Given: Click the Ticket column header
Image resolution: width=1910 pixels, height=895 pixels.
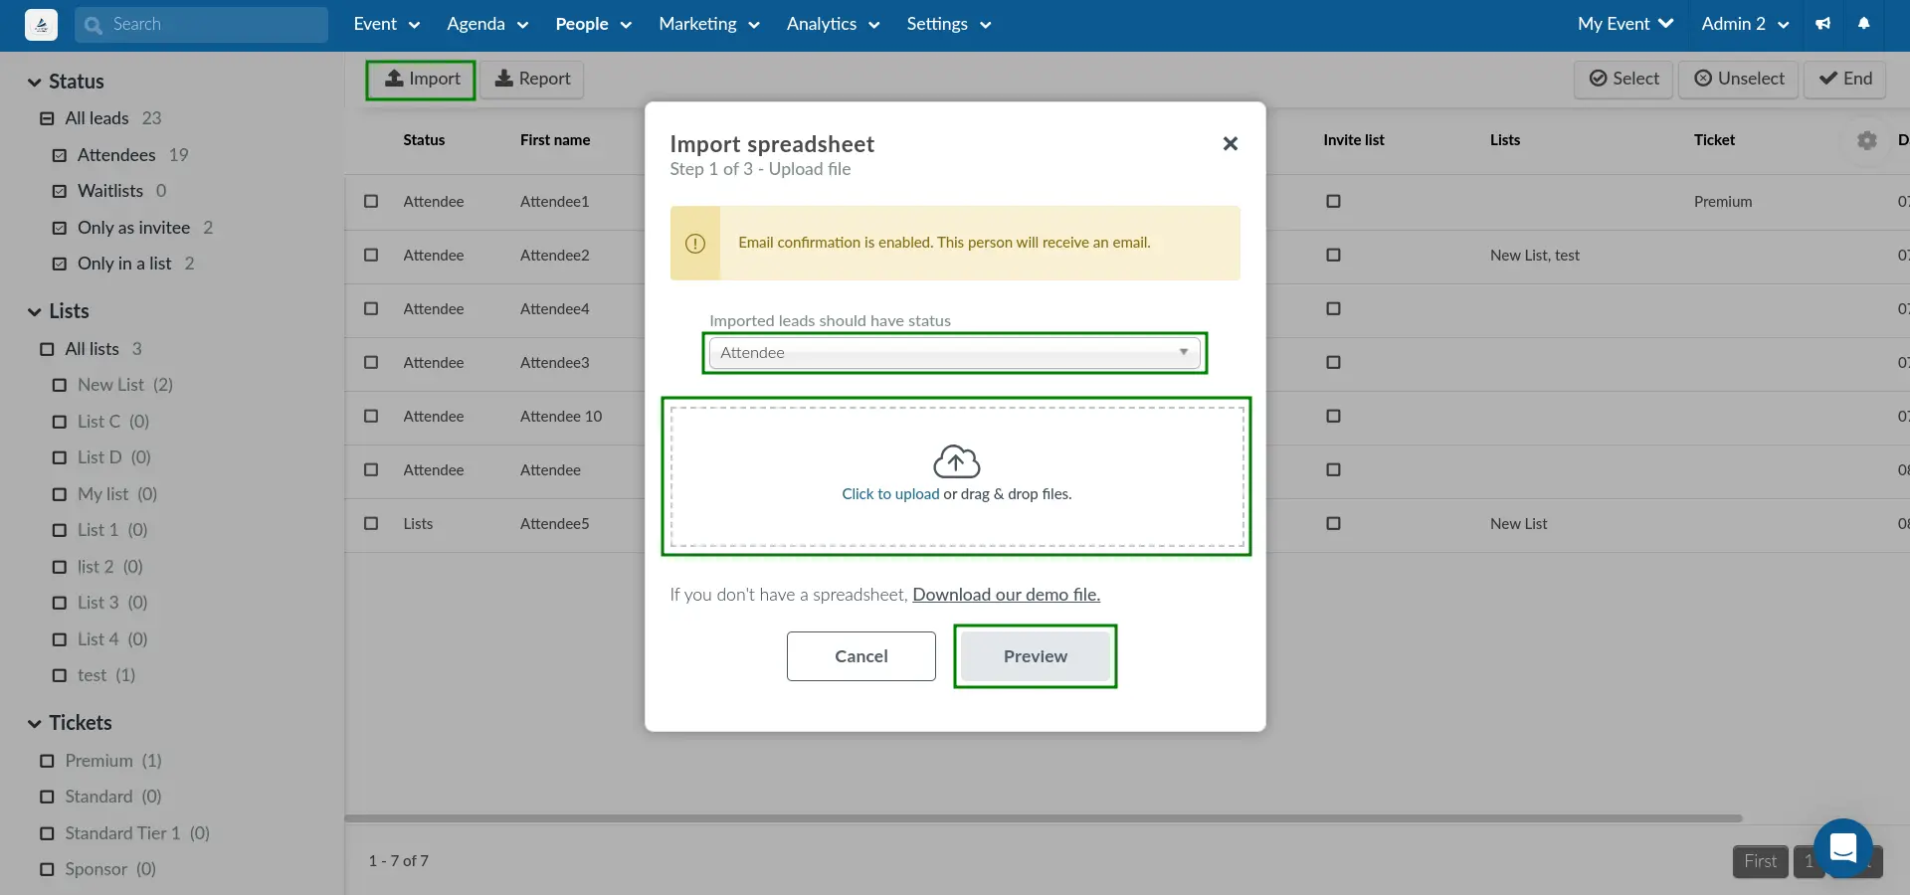Looking at the screenshot, I should pyautogui.click(x=1714, y=140).
